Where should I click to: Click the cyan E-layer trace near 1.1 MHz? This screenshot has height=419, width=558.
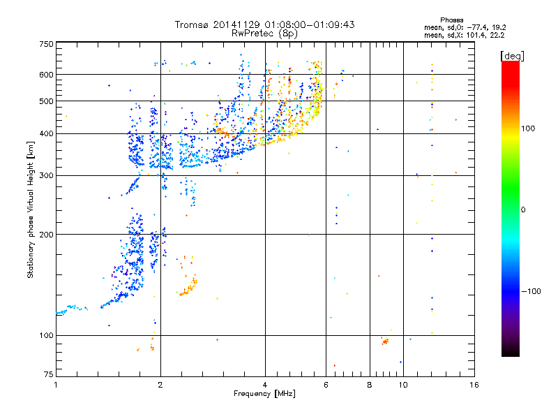click(x=71, y=309)
